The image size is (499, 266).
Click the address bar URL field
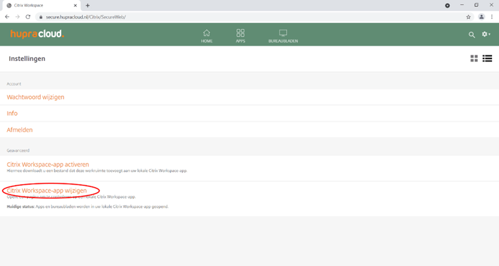(x=253, y=17)
